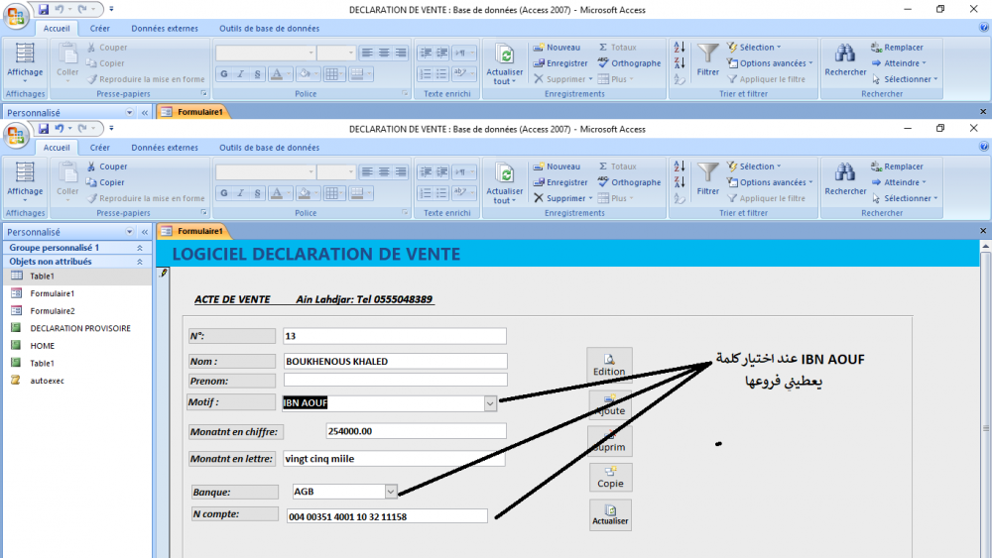Image resolution: width=992 pixels, height=558 pixels.
Task: Click the descending sort Z-A icon in the front window
Action: pyautogui.click(x=680, y=182)
